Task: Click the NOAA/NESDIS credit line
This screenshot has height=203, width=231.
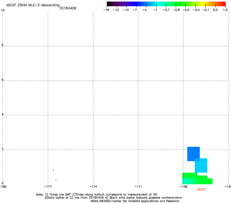Action: pyautogui.click(x=135, y=201)
